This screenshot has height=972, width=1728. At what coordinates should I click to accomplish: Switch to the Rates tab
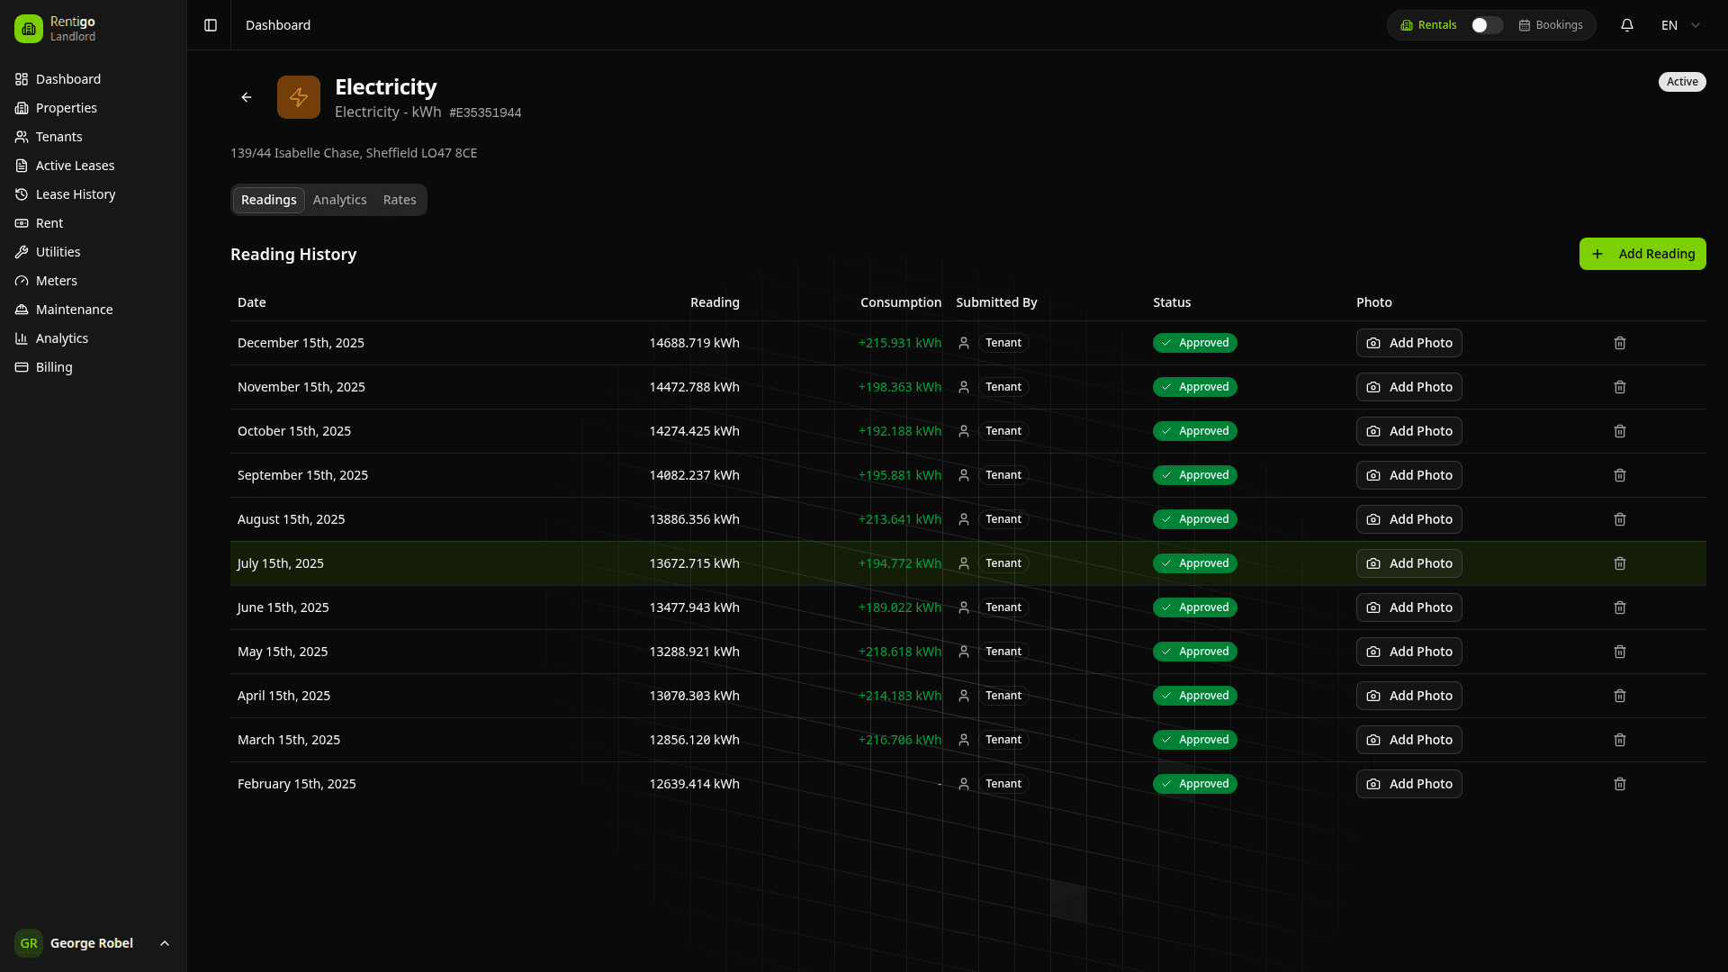[x=400, y=200]
